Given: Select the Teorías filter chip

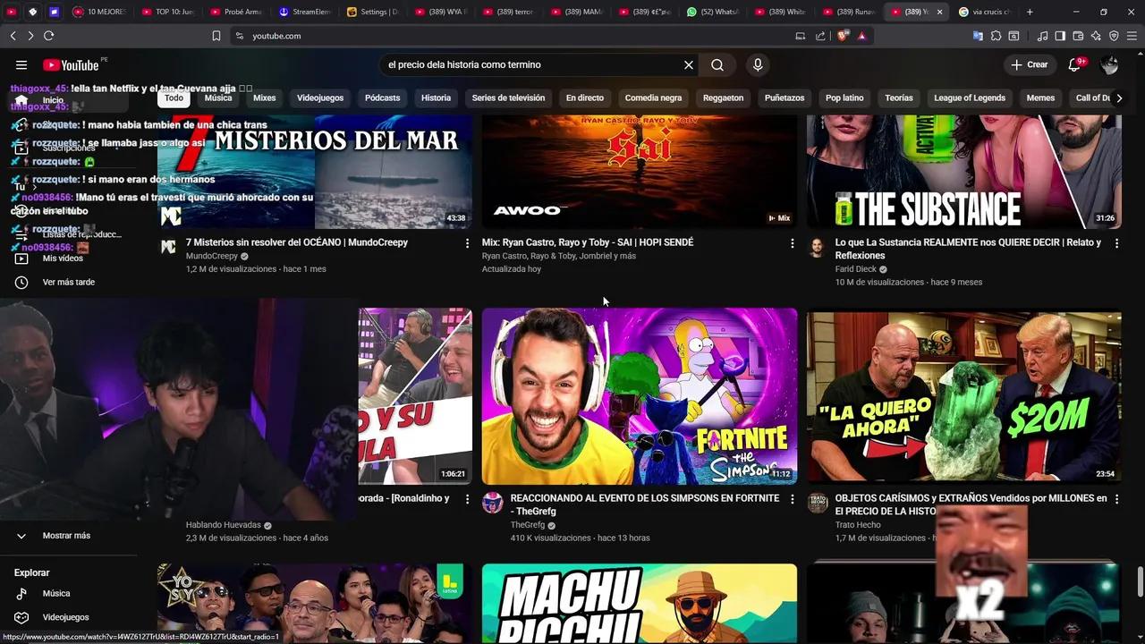Looking at the screenshot, I should coord(899,97).
